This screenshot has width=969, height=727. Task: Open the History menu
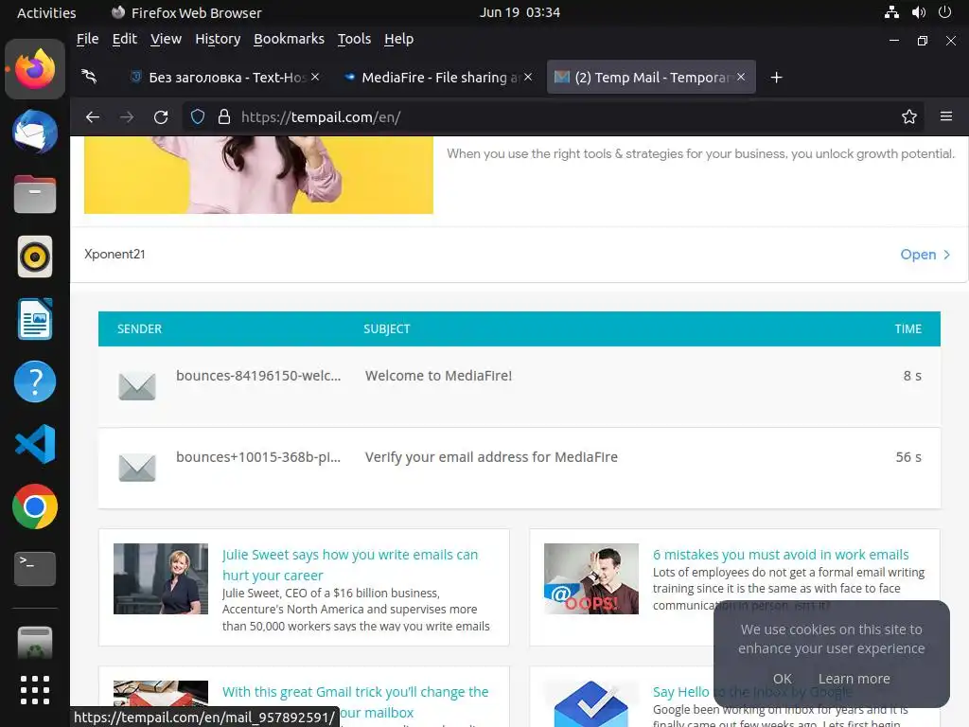click(x=218, y=39)
